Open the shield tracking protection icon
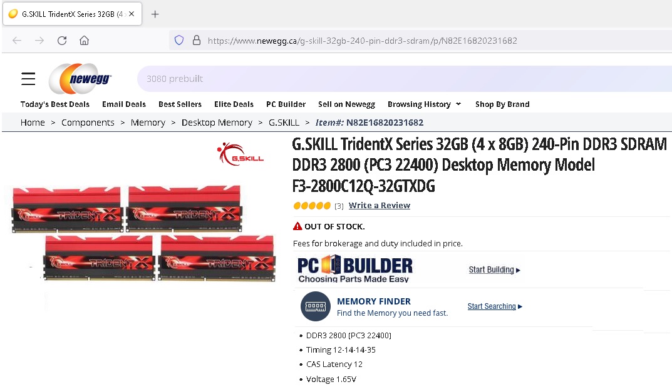This screenshot has height=387, width=672. (x=179, y=41)
